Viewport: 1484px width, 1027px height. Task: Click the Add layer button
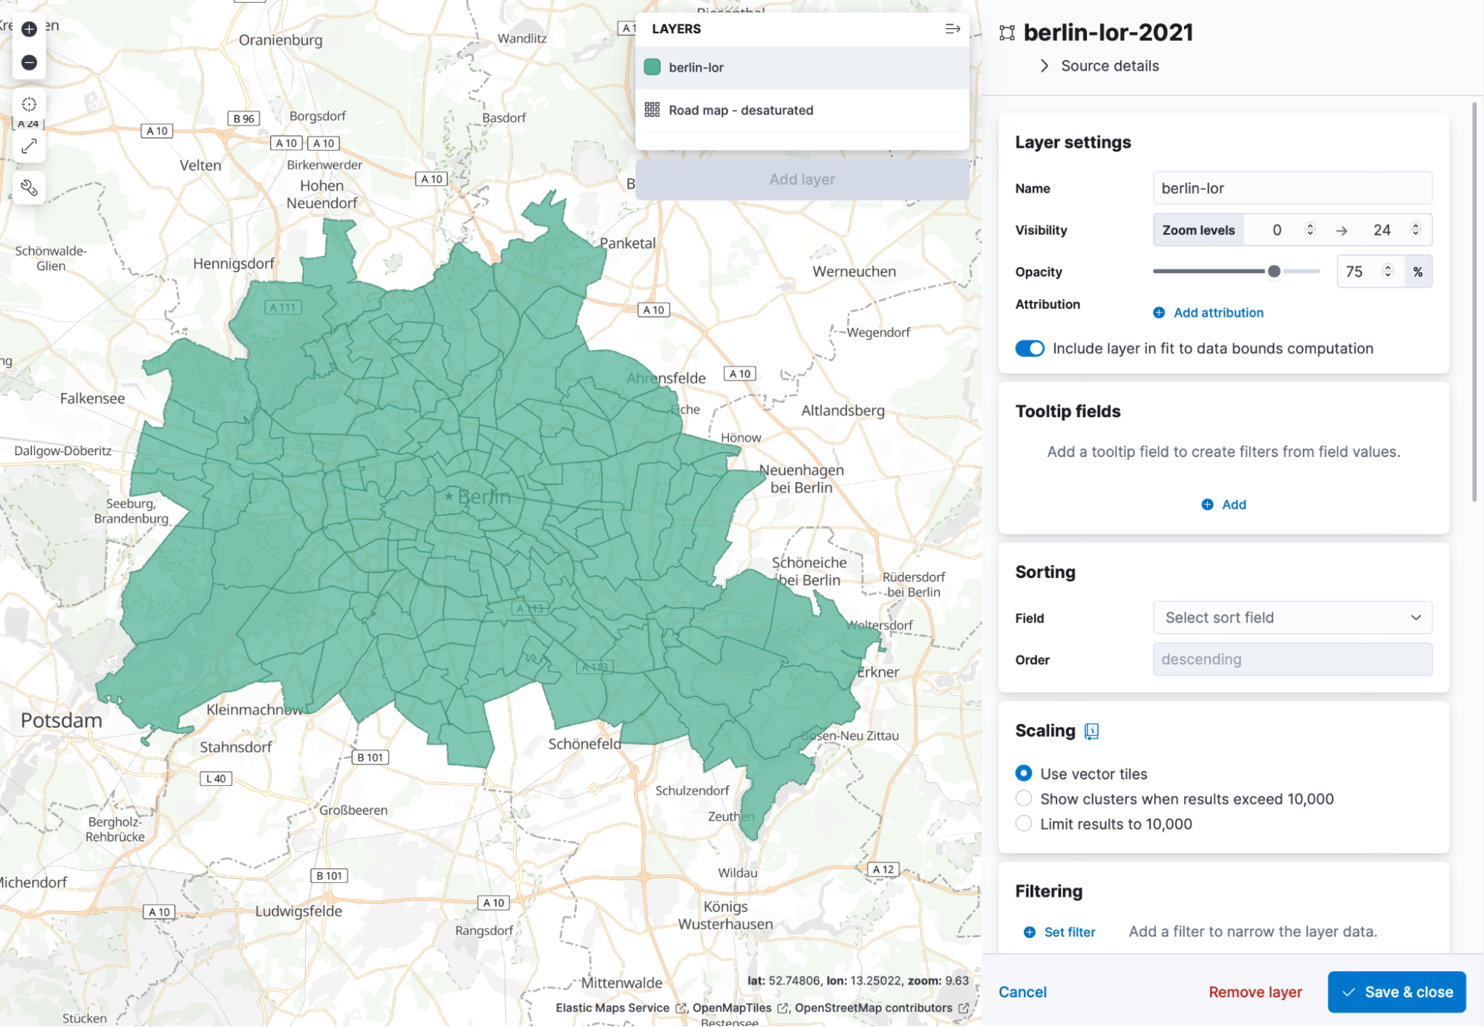click(803, 180)
